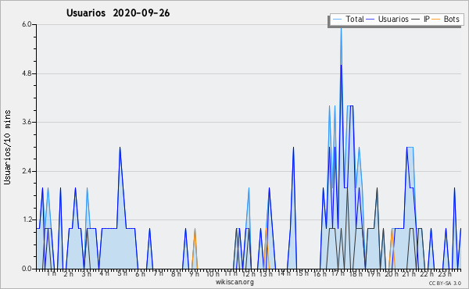Click the 2.4 y-axis value
This screenshot has height=289, width=469.
click(27, 171)
